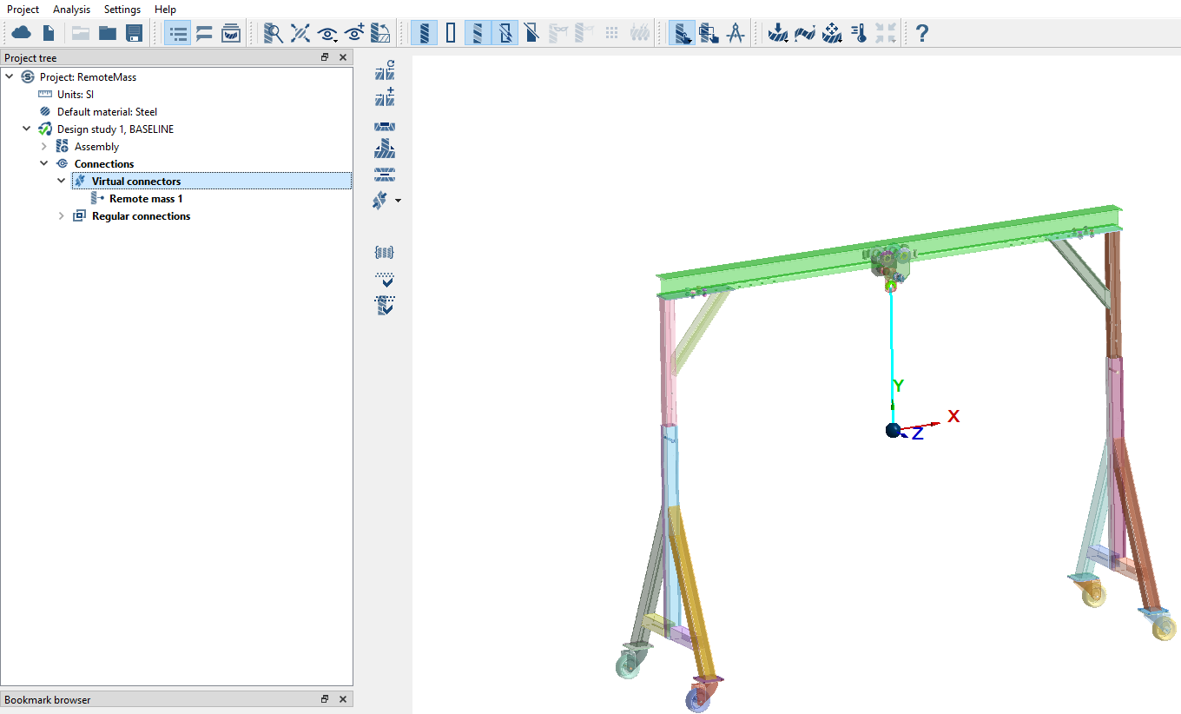Image resolution: width=1181 pixels, height=714 pixels.
Task: Select the compass measure tool
Action: click(x=736, y=33)
